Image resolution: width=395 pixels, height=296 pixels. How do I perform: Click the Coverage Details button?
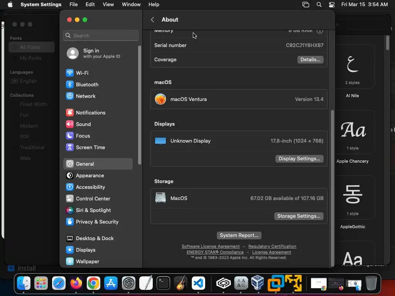(x=310, y=60)
